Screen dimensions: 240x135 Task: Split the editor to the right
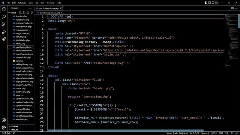[232, 8]
